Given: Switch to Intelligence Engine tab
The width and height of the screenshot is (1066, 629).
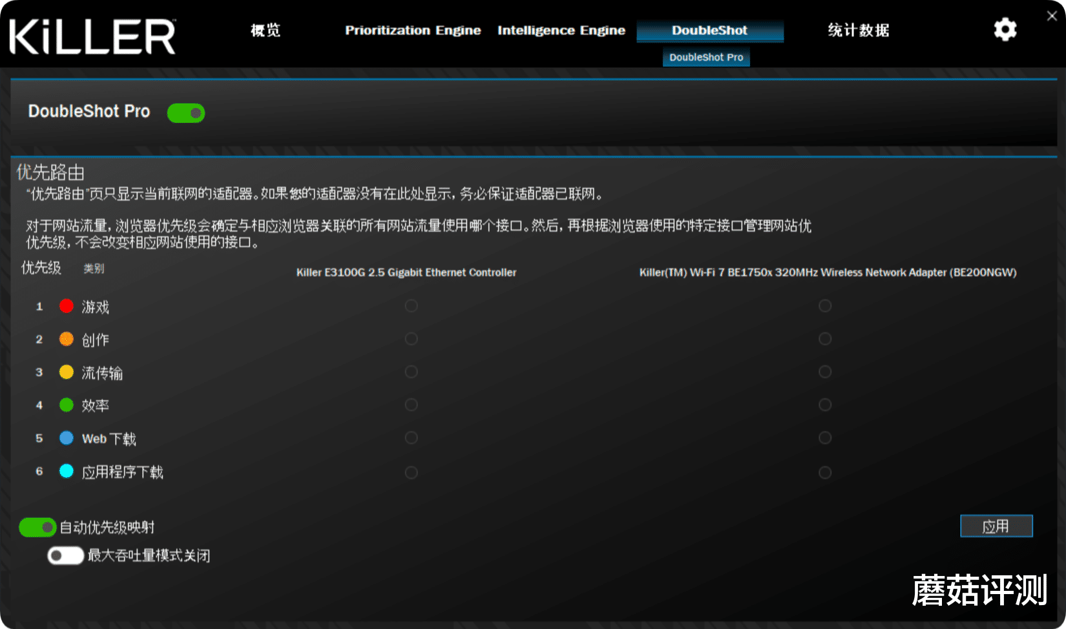Looking at the screenshot, I should point(561,30).
